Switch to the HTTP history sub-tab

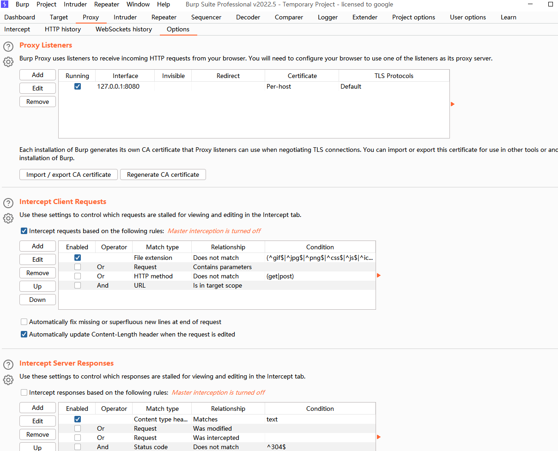coord(63,29)
